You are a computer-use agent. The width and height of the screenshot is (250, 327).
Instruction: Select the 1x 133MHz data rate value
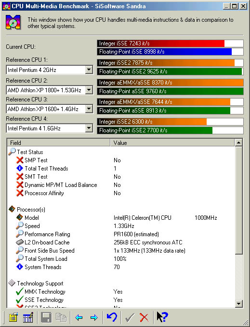[x=149, y=251]
